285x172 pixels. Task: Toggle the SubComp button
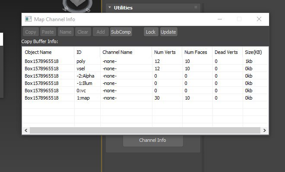(x=121, y=32)
